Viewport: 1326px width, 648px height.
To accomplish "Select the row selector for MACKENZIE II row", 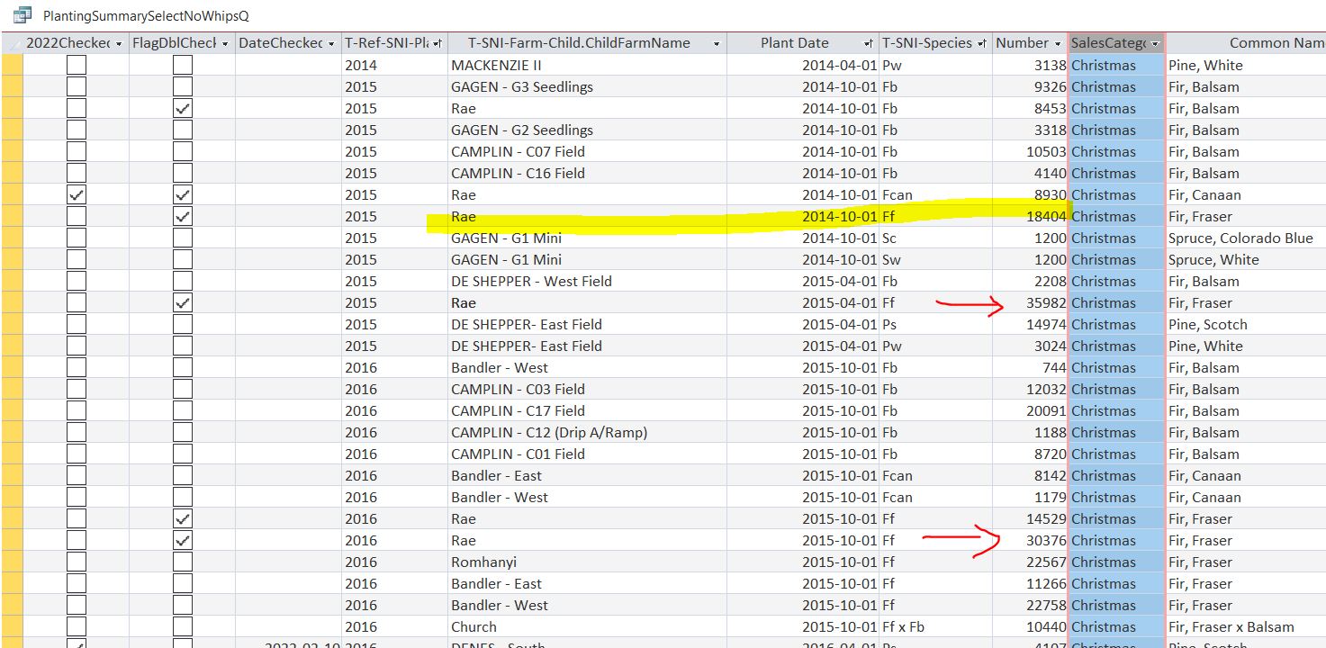I will click(x=12, y=65).
